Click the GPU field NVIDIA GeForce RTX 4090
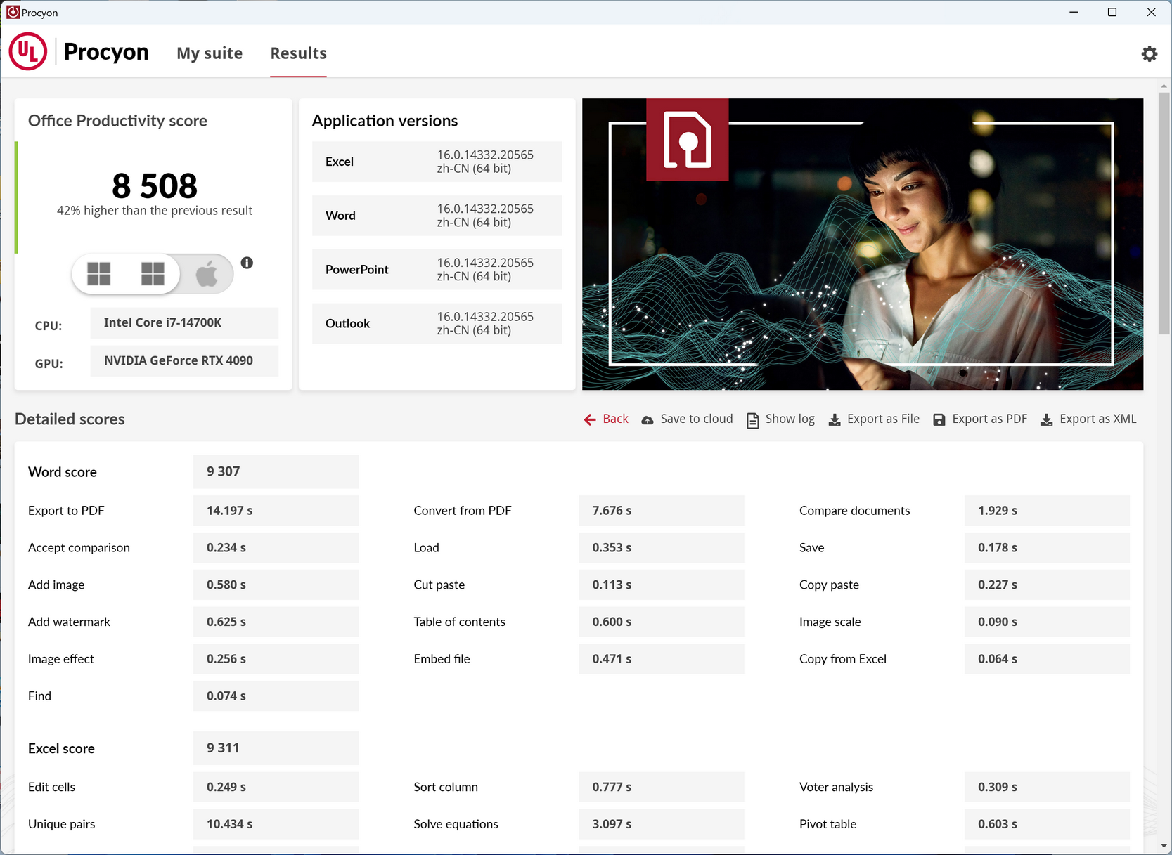Viewport: 1172px width, 855px height. [184, 361]
